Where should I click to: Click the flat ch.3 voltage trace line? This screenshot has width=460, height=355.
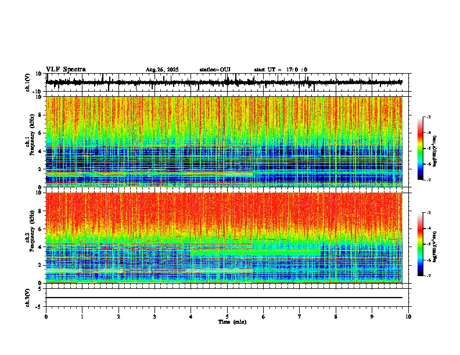(x=224, y=298)
